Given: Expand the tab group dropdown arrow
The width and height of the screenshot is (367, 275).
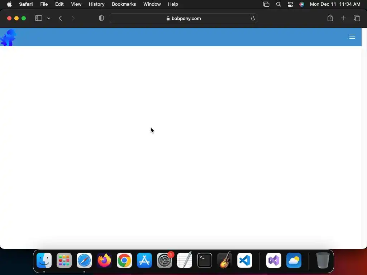Looking at the screenshot, I should coord(49,18).
